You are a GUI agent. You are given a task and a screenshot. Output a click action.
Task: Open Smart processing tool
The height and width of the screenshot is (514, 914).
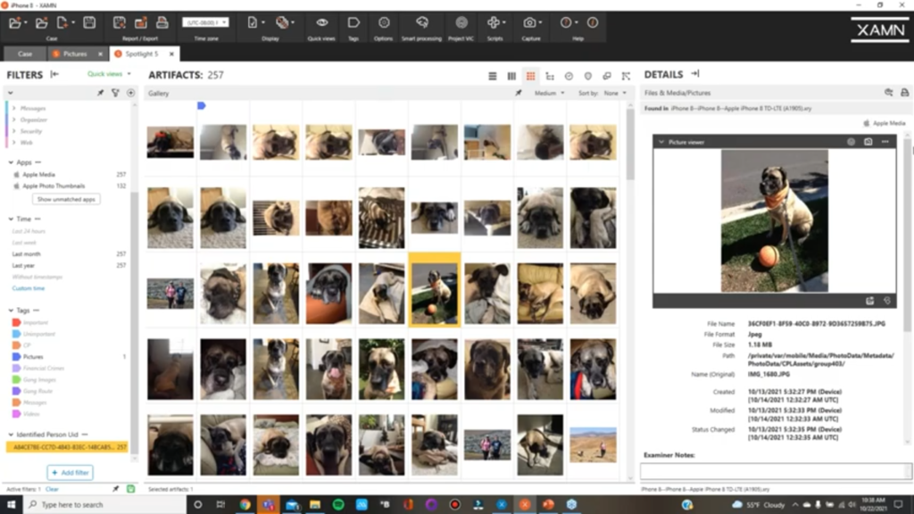pyautogui.click(x=421, y=22)
